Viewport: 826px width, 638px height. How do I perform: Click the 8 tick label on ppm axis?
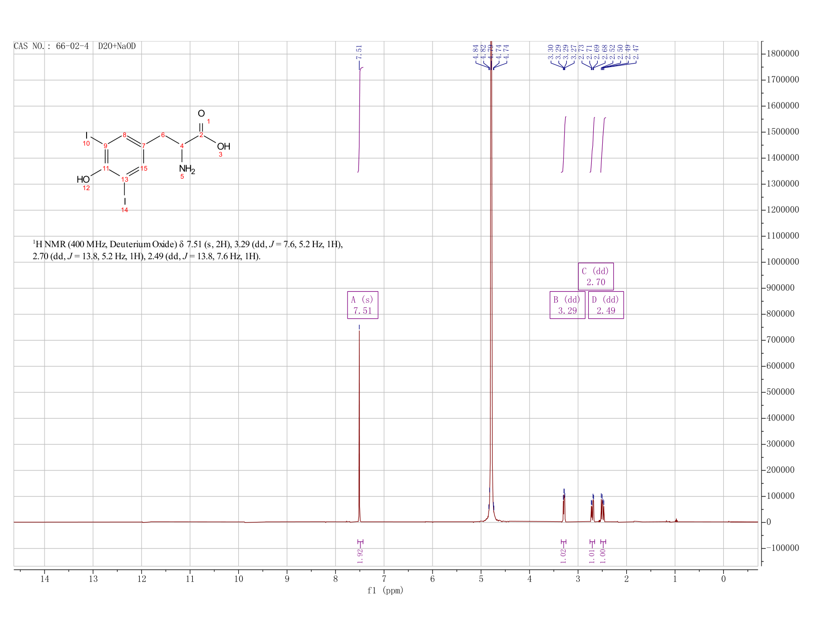tap(335, 579)
